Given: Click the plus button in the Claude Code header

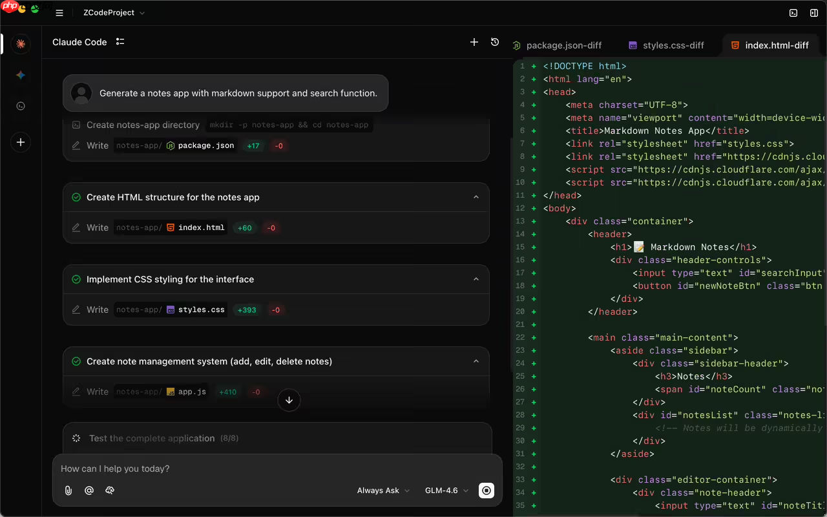Looking at the screenshot, I should pos(474,41).
